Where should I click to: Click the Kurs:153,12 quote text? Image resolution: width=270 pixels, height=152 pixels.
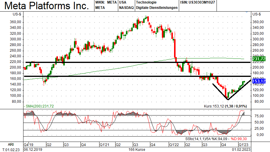[214, 106]
